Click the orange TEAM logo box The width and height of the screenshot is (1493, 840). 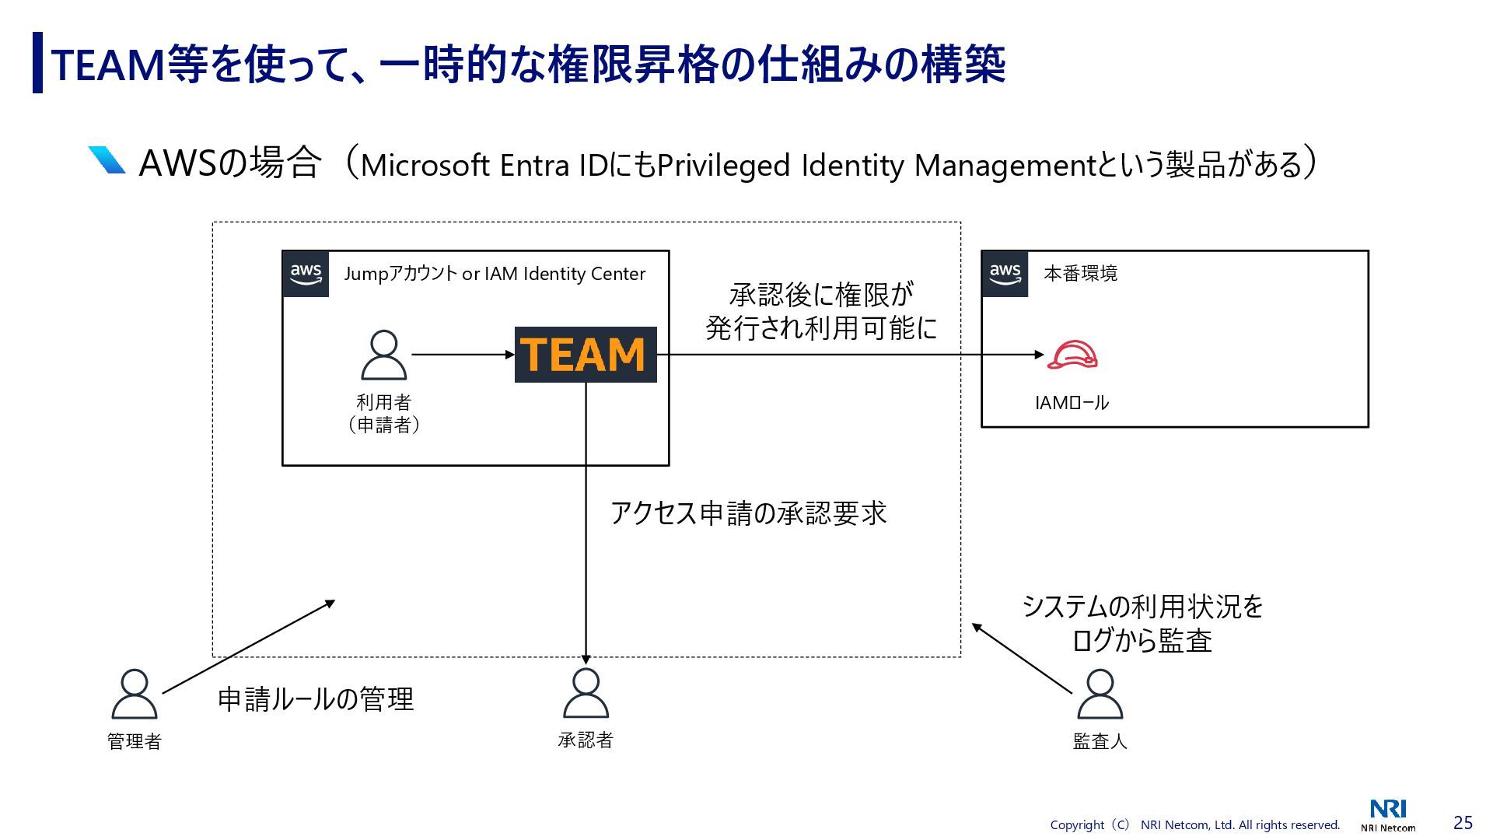point(586,355)
